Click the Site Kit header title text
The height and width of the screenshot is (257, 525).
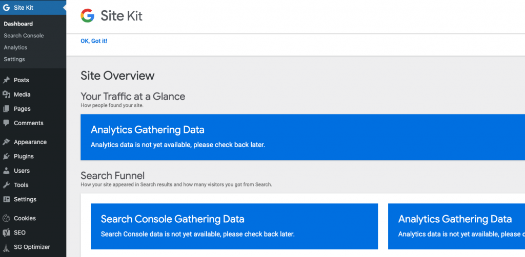click(122, 16)
